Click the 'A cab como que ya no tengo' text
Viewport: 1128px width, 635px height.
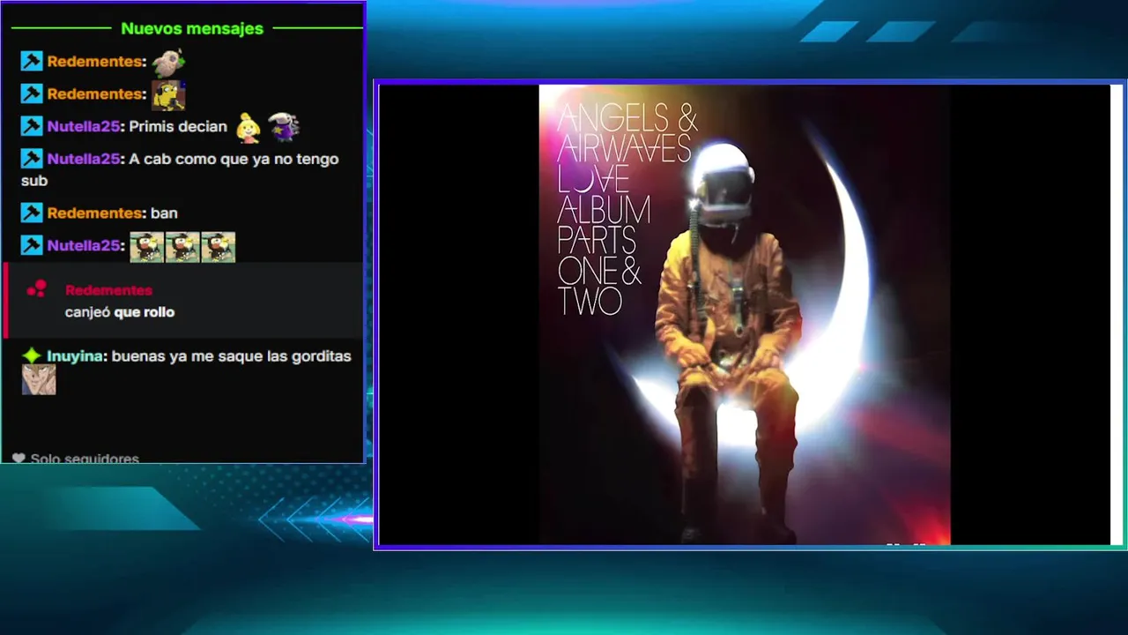pos(234,159)
